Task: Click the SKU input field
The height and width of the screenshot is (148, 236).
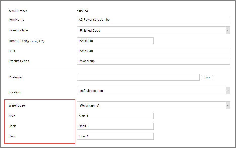Action: pos(153,51)
